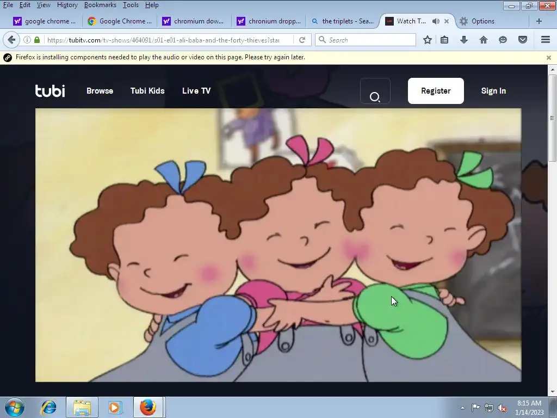Open the View menu

[44, 5]
